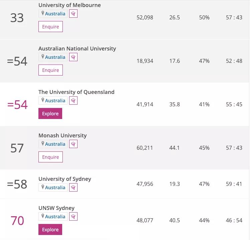
Task: Select Australia country link under Monash University
Action: click(x=55, y=144)
